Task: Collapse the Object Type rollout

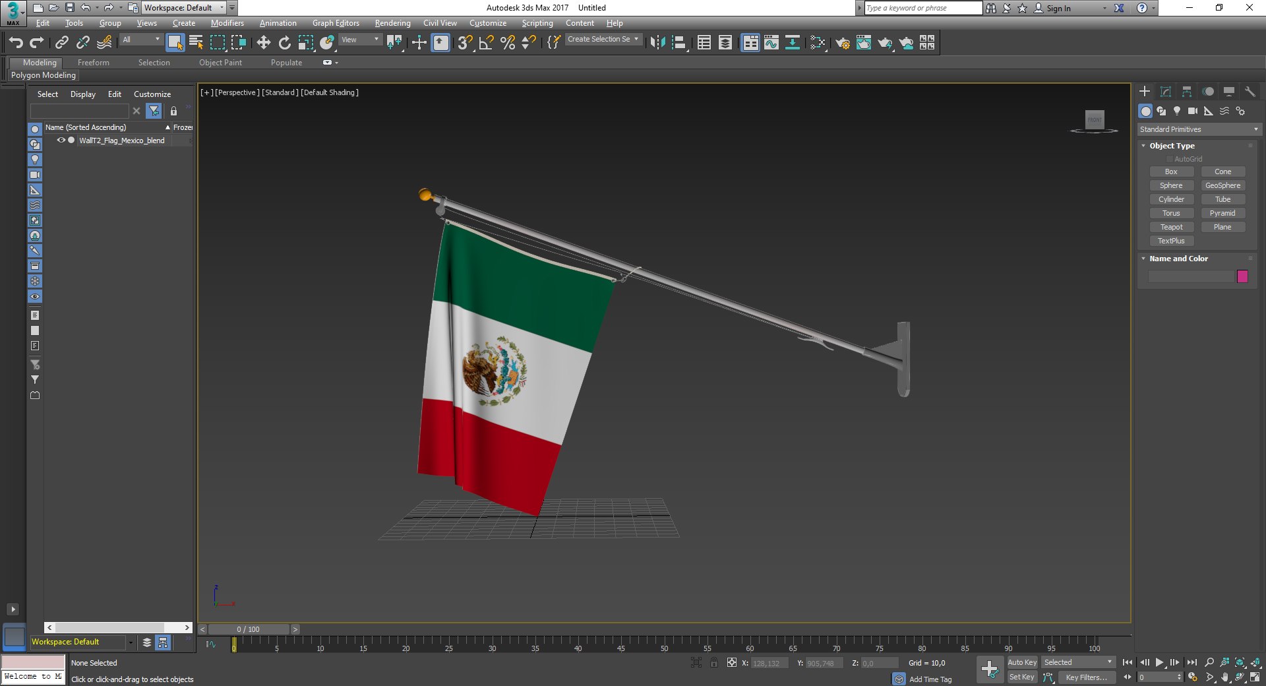Action: (1172, 146)
